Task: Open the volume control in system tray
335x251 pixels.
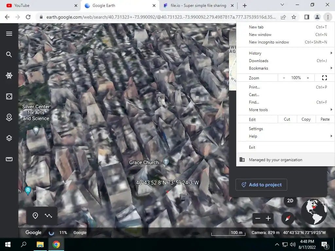Action: pyautogui.click(x=293, y=244)
